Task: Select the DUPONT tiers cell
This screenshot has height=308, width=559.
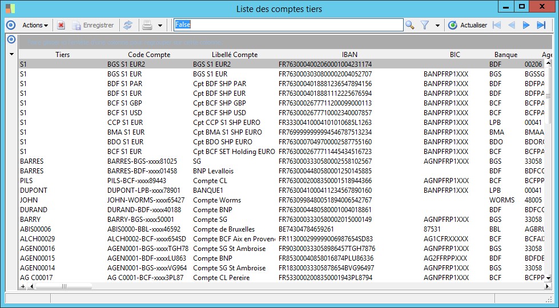Action: point(62,191)
